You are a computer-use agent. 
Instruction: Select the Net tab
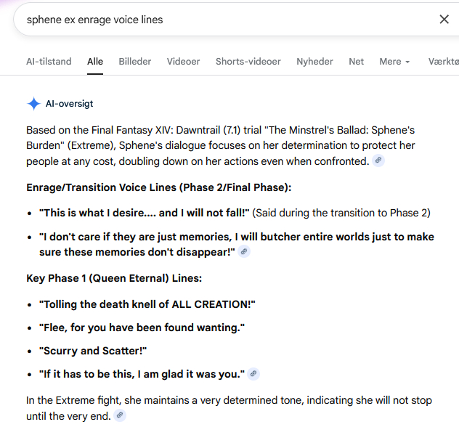(356, 62)
